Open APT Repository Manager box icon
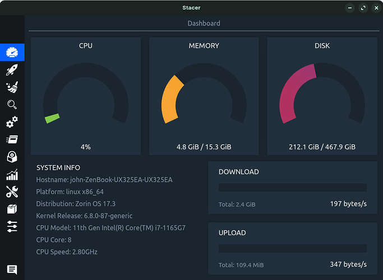 click(12, 209)
